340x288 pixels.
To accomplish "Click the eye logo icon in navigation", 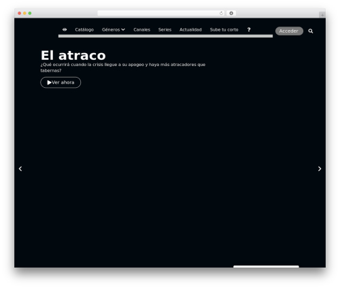I will pyautogui.click(x=65, y=29).
